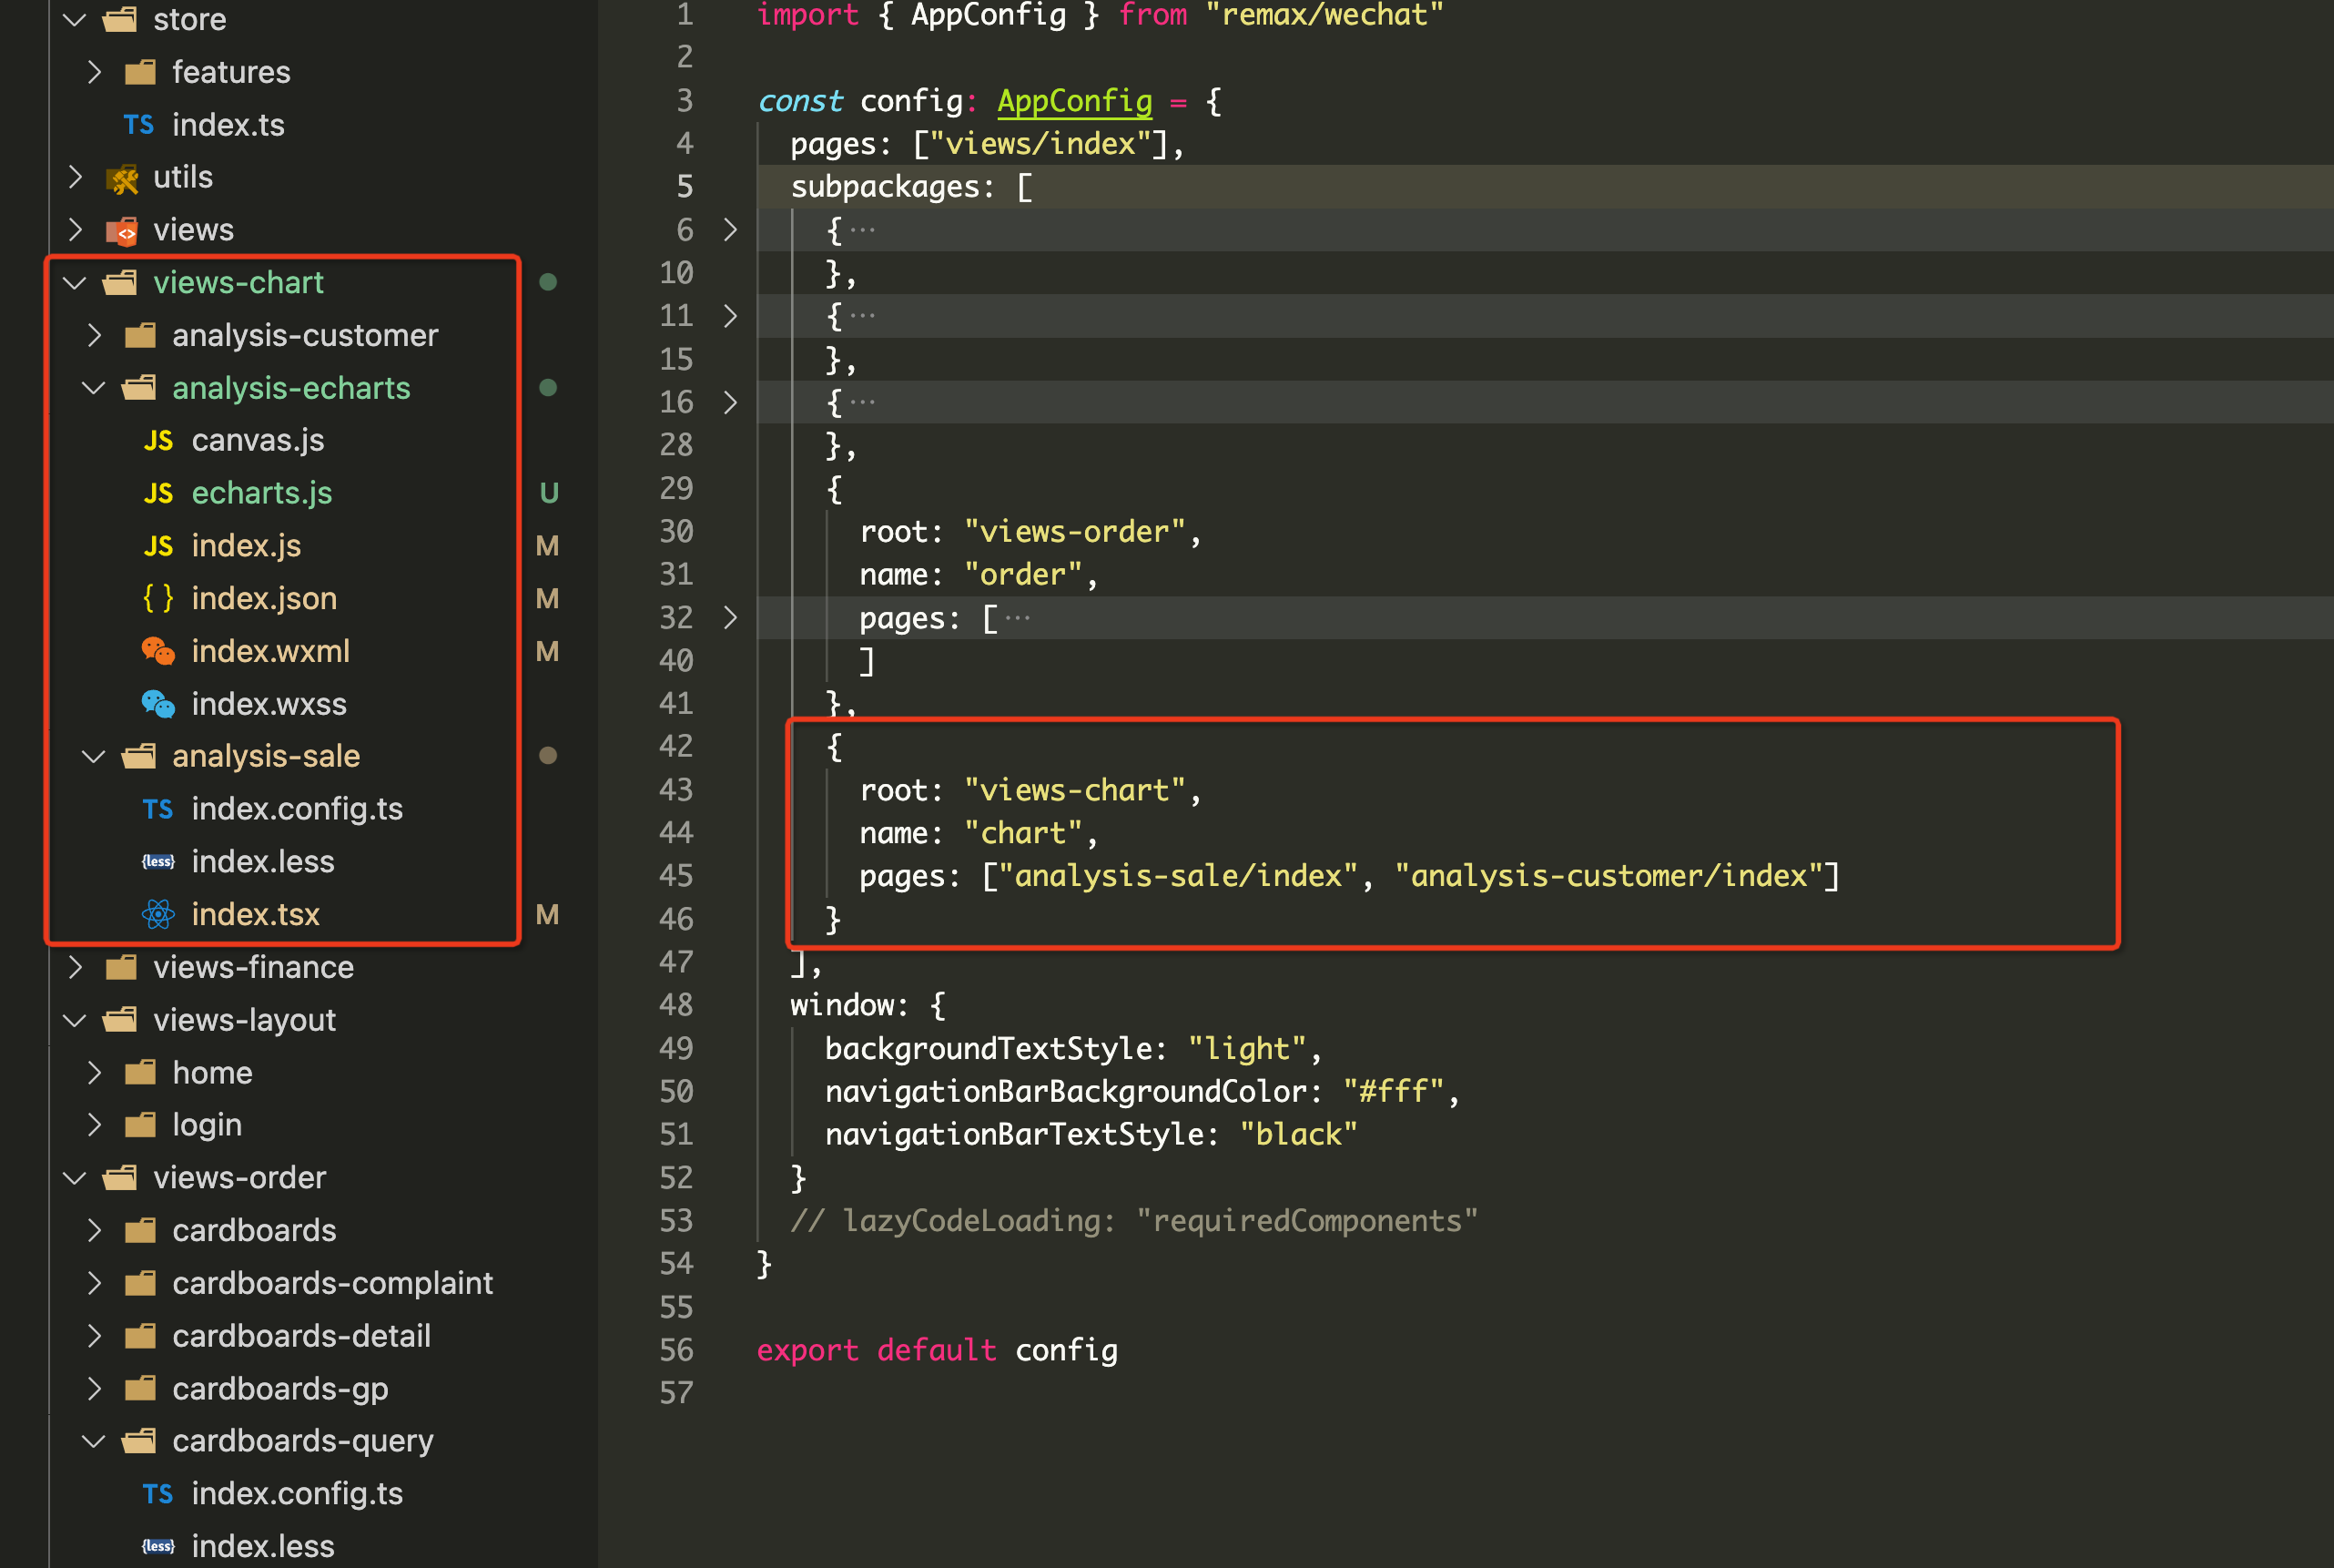Click the WeChat icon beside index.wxml

(x=157, y=651)
